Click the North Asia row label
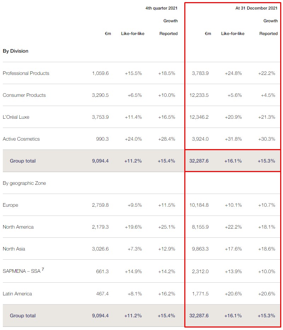 pyautogui.click(x=14, y=249)
